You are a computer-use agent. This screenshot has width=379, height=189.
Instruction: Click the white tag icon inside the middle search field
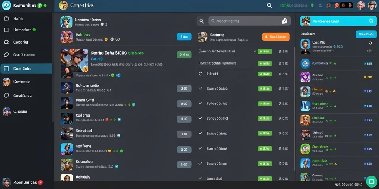tap(285, 21)
